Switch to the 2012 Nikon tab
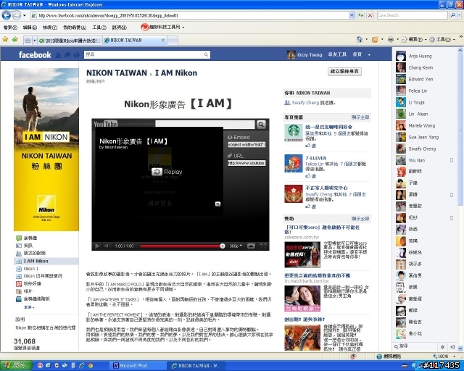 click(70, 41)
